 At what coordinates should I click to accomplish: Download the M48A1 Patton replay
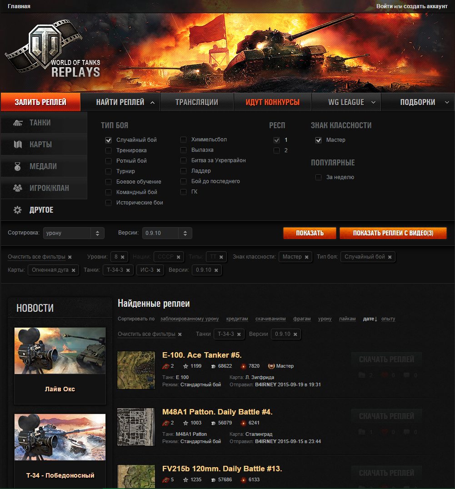pos(387,416)
